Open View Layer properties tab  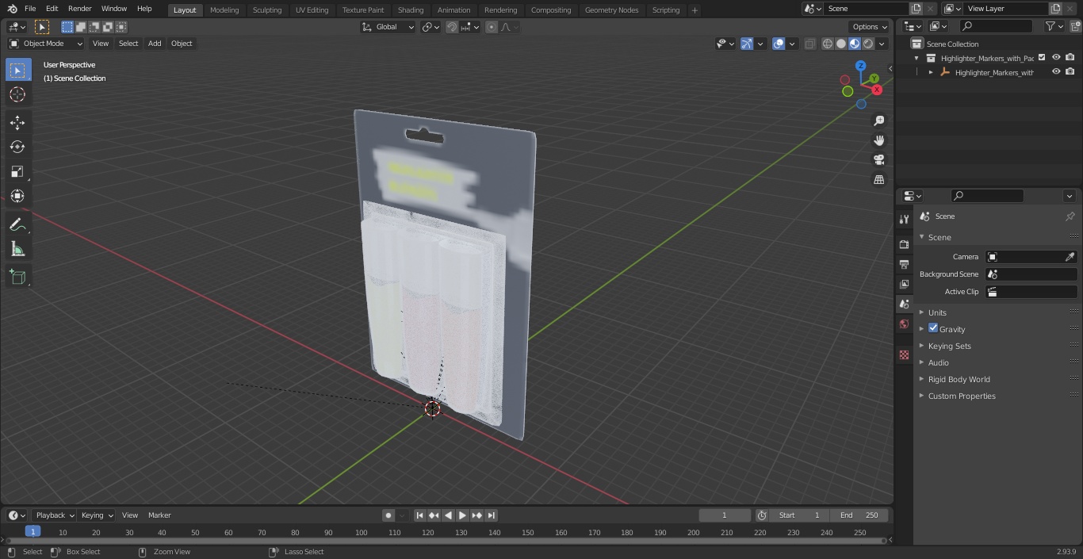click(904, 284)
